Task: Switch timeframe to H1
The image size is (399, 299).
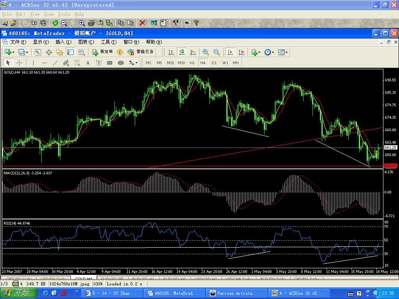Action: click(x=192, y=63)
